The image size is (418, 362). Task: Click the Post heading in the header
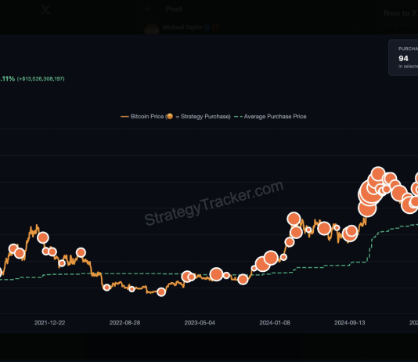[174, 9]
